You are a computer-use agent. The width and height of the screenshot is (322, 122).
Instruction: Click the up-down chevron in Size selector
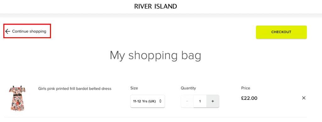click(160, 101)
